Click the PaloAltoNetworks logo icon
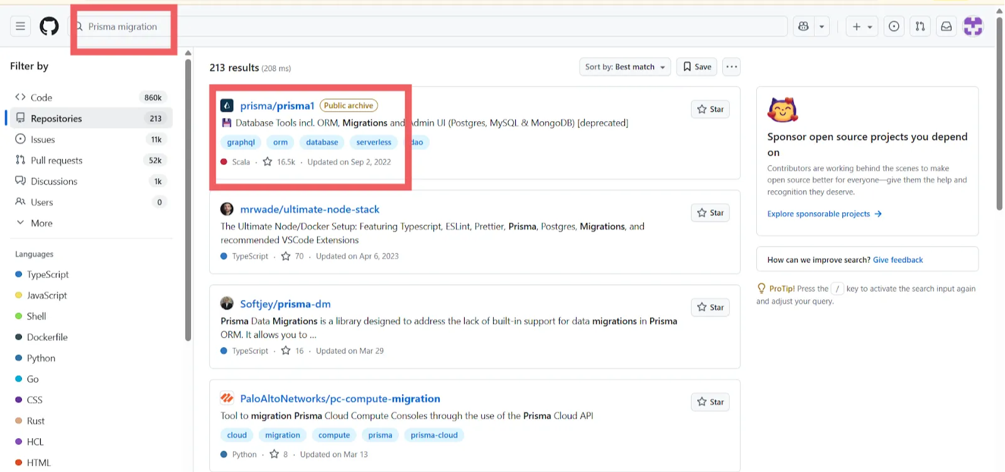The width and height of the screenshot is (1005, 472). tap(227, 398)
